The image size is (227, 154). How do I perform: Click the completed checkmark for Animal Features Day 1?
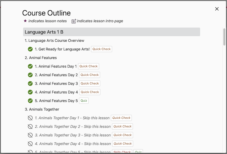(x=30, y=66)
